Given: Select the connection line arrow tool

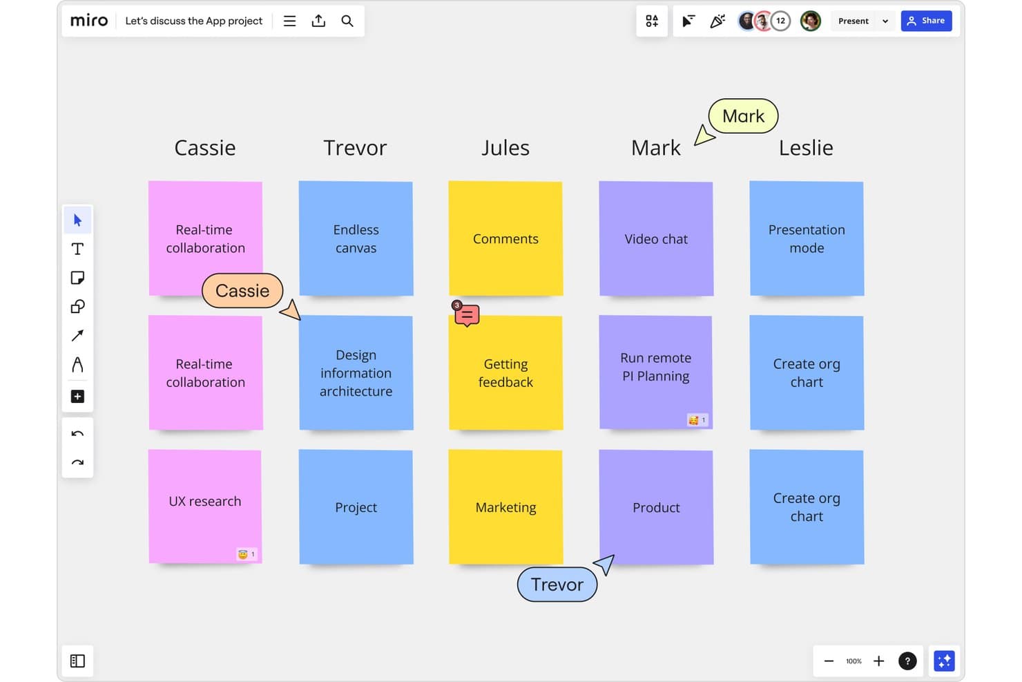Looking at the screenshot, I should coord(77,336).
